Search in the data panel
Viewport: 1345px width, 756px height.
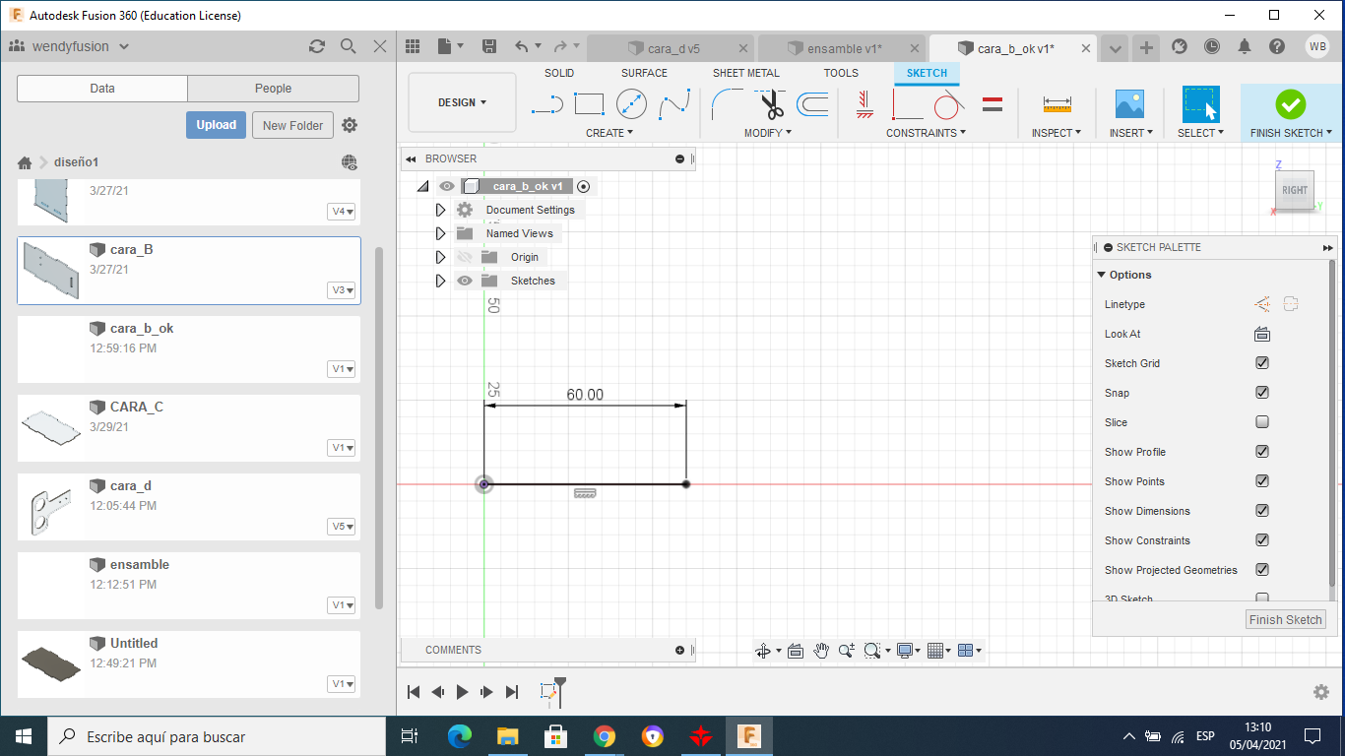coord(348,46)
